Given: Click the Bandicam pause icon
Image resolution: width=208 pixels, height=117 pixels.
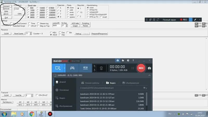Looking at the screenshot, I should point(133,68).
